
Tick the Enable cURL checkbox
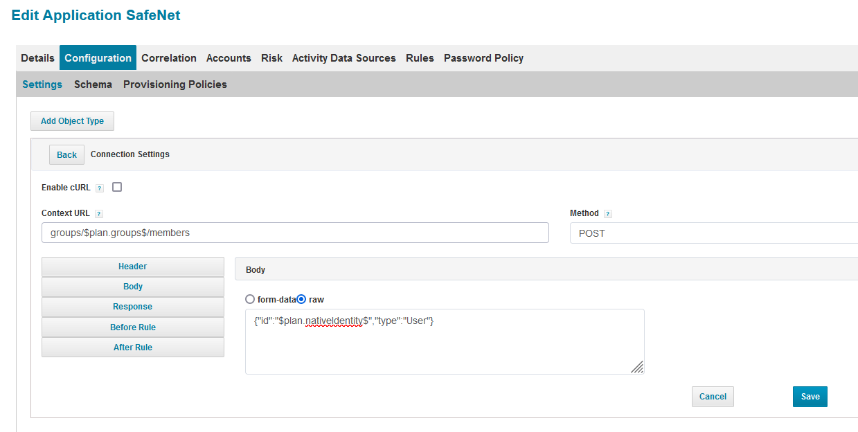click(117, 187)
